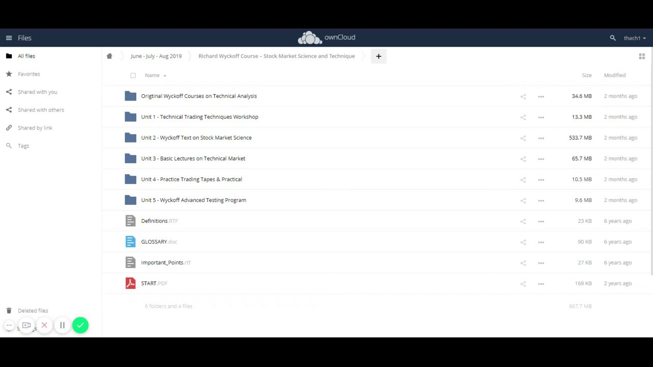Go to the home folder icon
This screenshot has height=367, width=653.
tap(109, 56)
